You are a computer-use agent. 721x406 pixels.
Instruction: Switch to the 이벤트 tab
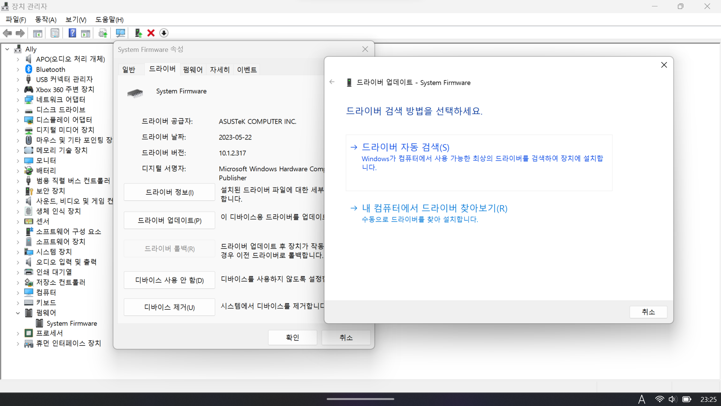point(247,70)
